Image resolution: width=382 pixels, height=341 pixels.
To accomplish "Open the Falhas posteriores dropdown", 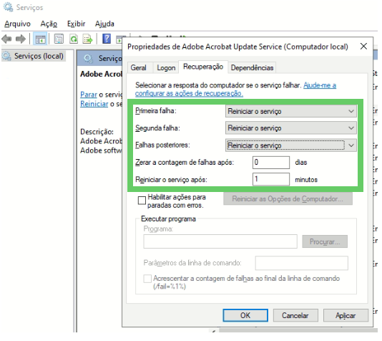I will pyautogui.click(x=291, y=145).
